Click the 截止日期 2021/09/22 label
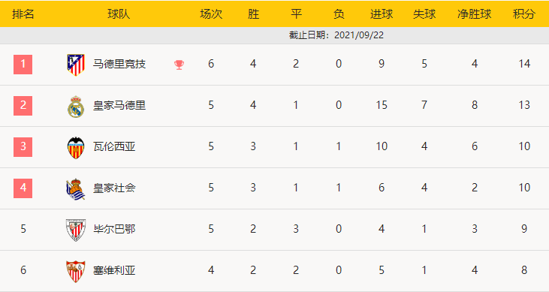549x292 pixels. [336, 35]
